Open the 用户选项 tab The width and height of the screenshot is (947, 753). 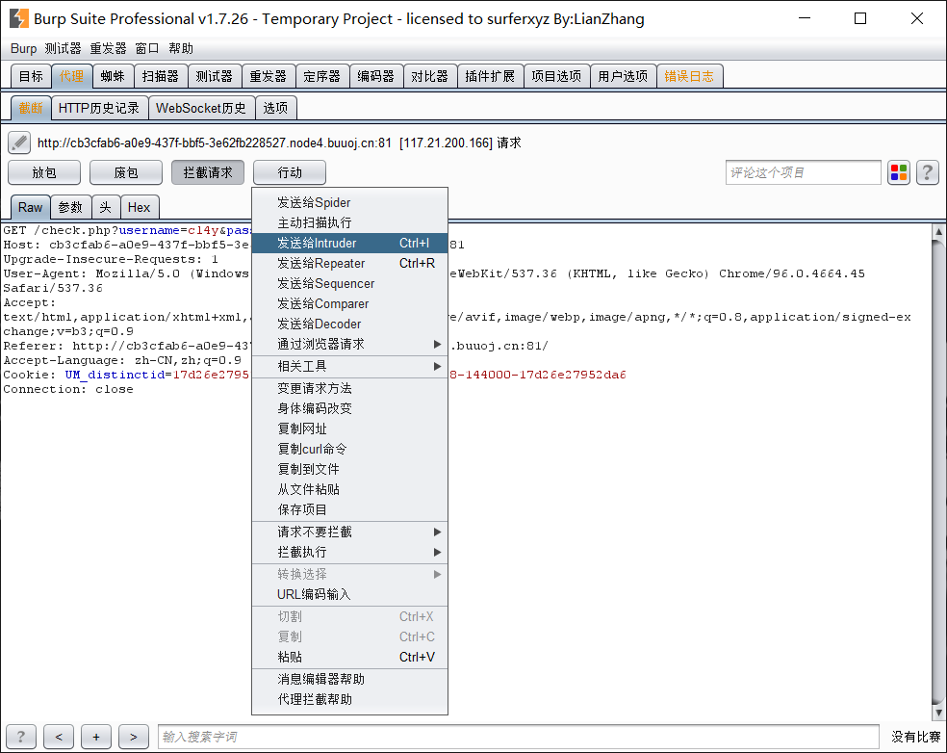point(623,76)
